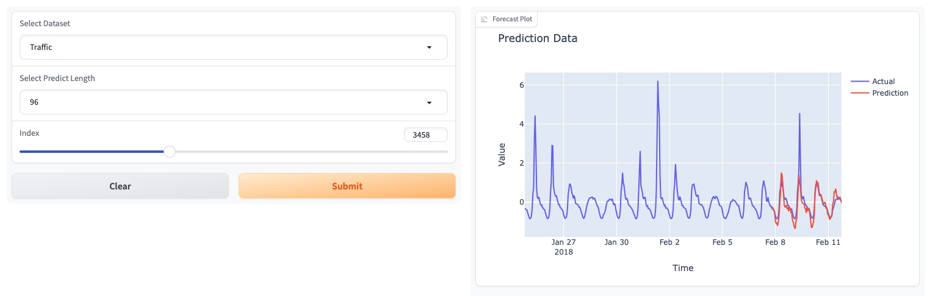Click the Index slider handle

pos(170,152)
